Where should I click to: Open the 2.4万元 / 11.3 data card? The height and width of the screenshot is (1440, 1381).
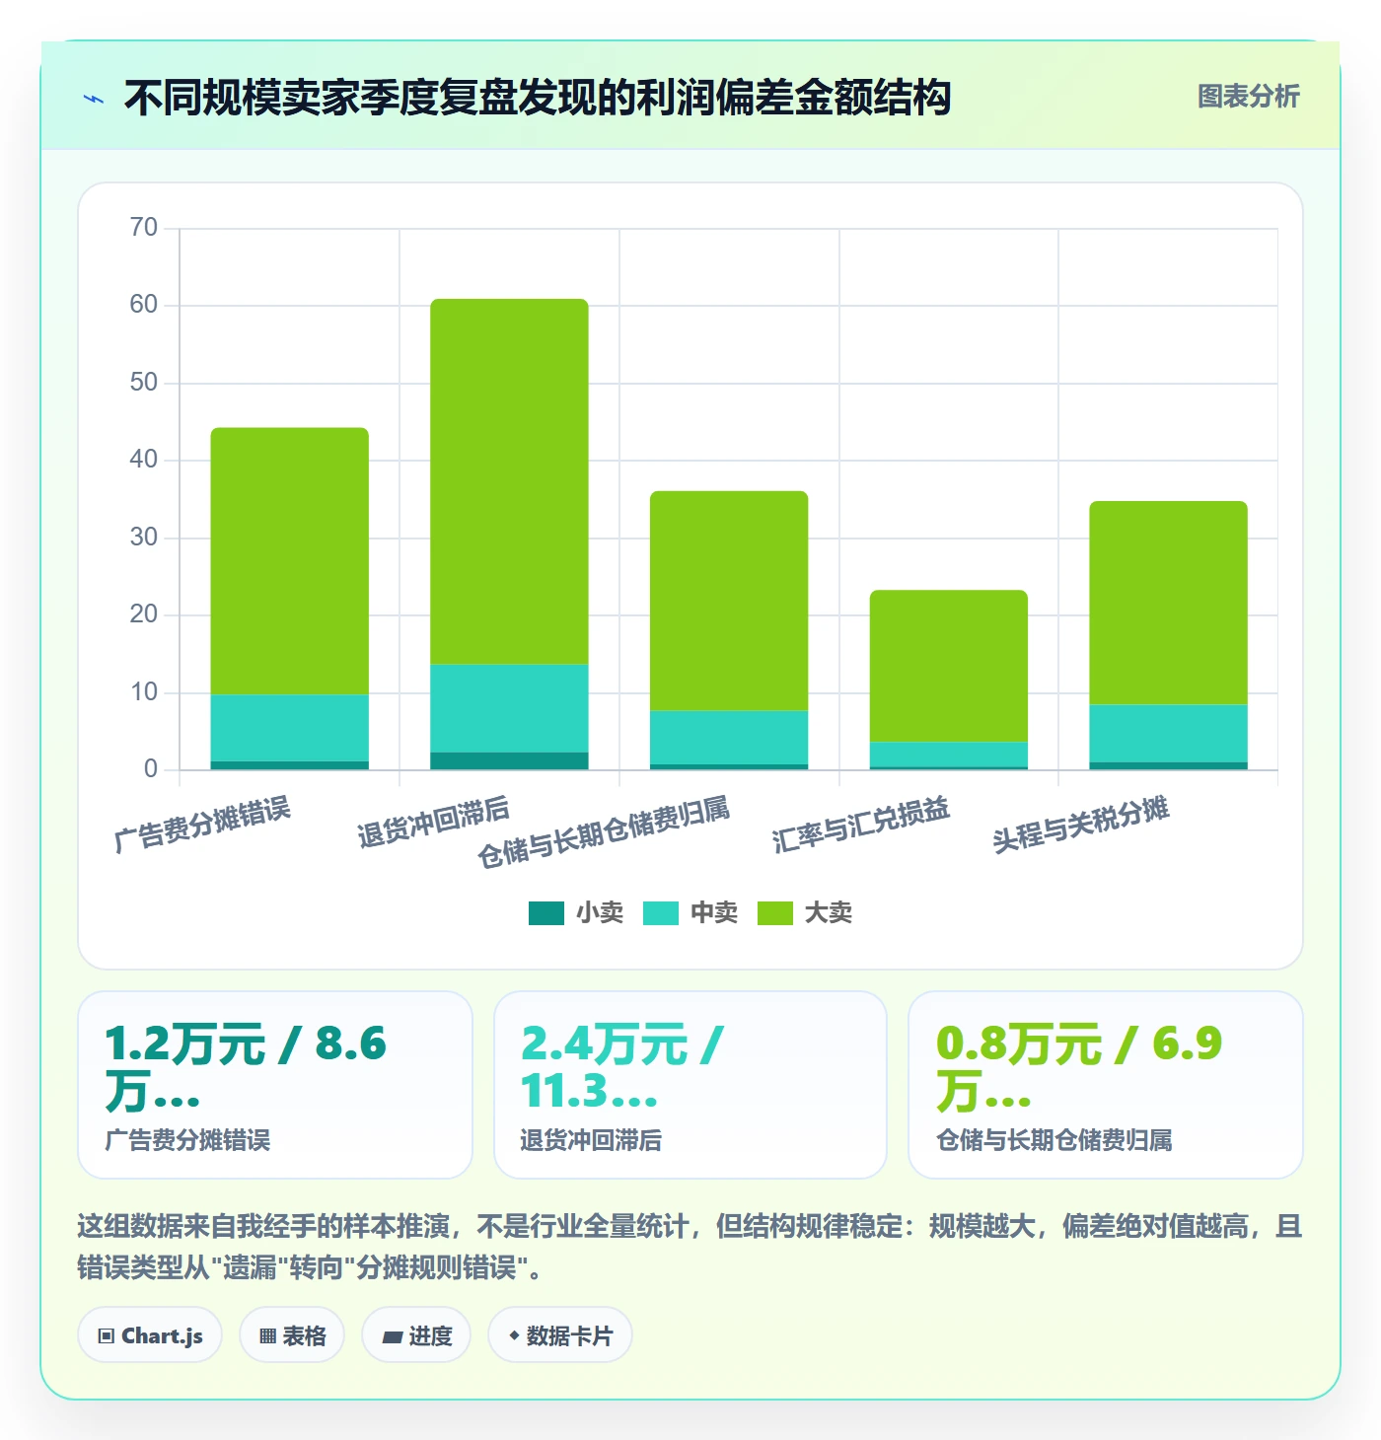click(690, 1085)
